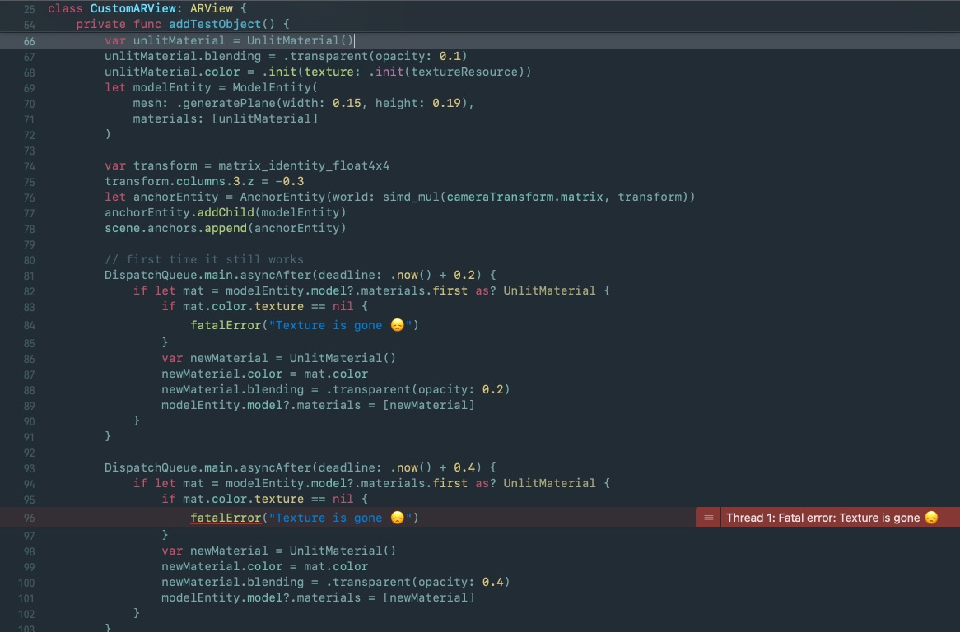
Task: Click the opacity value 0.1 on line 67
Action: [450, 56]
